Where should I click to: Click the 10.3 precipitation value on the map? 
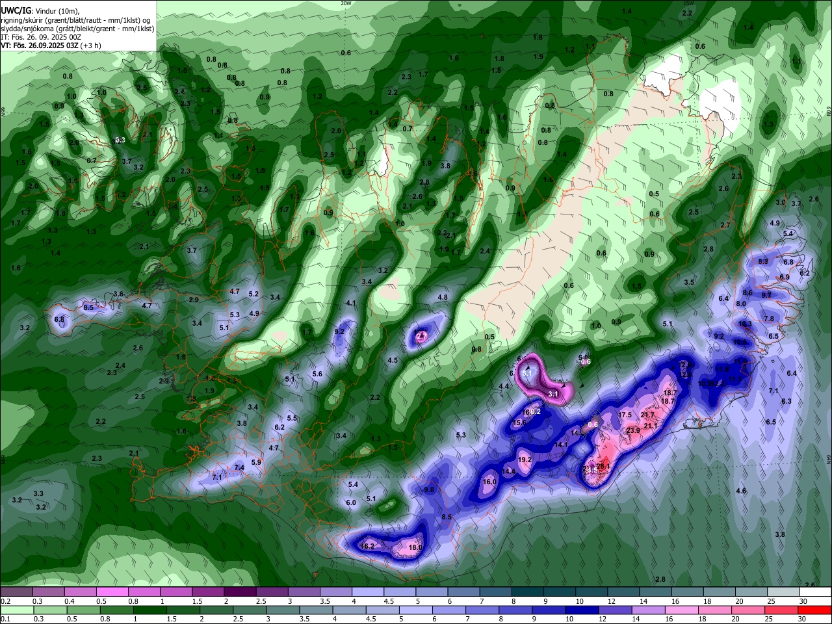(745, 324)
